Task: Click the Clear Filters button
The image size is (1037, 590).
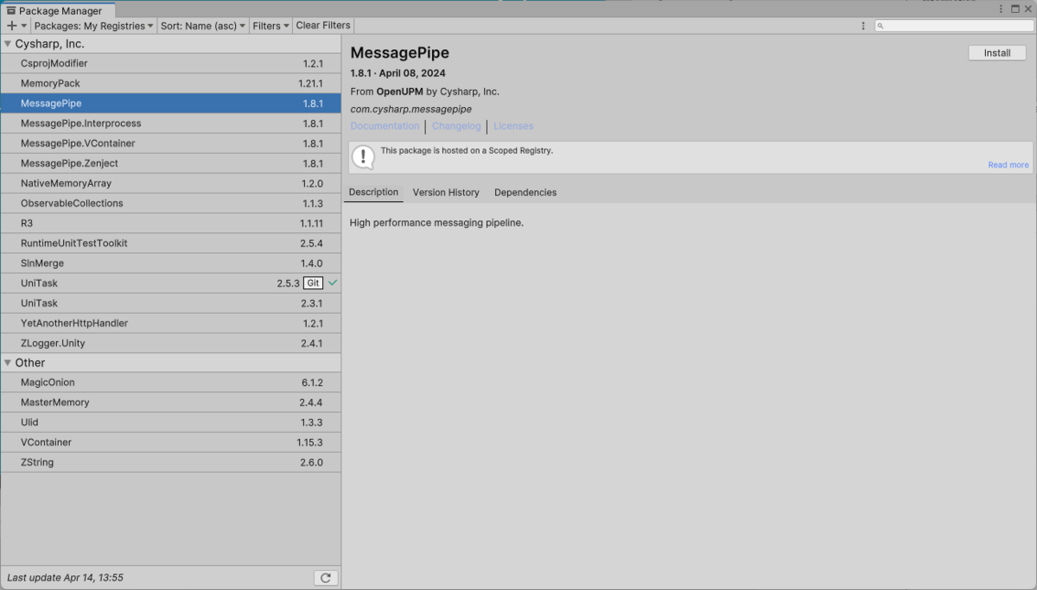Action: click(x=323, y=26)
